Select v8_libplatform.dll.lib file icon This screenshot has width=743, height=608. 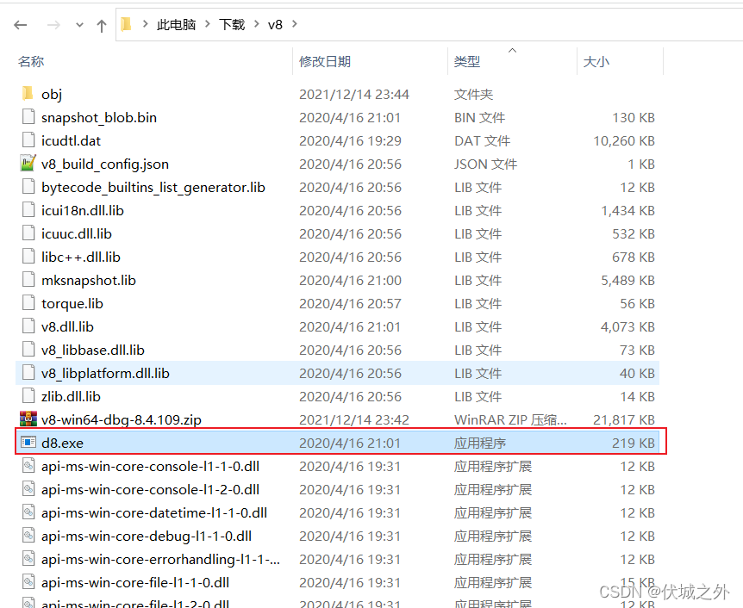pos(28,373)
